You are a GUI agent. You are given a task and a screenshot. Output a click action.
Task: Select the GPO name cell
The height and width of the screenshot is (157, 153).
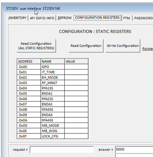click(x=53, y=67)
